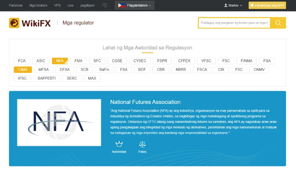This screenshot has width=296, height=169.
Task: Click the I-download ang APP button
Action: coord(267,5)
